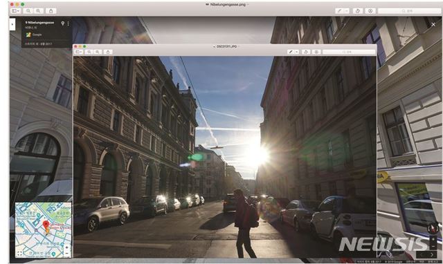Click the location pin icon beside 9 Nibelungengasse

63,23
